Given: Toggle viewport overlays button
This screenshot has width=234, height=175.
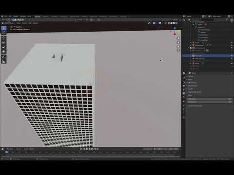Looking at the screenshot, I should tap(160, 23).
